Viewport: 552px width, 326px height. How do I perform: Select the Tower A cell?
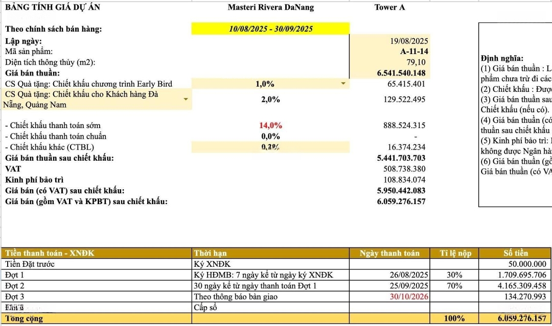389,7
